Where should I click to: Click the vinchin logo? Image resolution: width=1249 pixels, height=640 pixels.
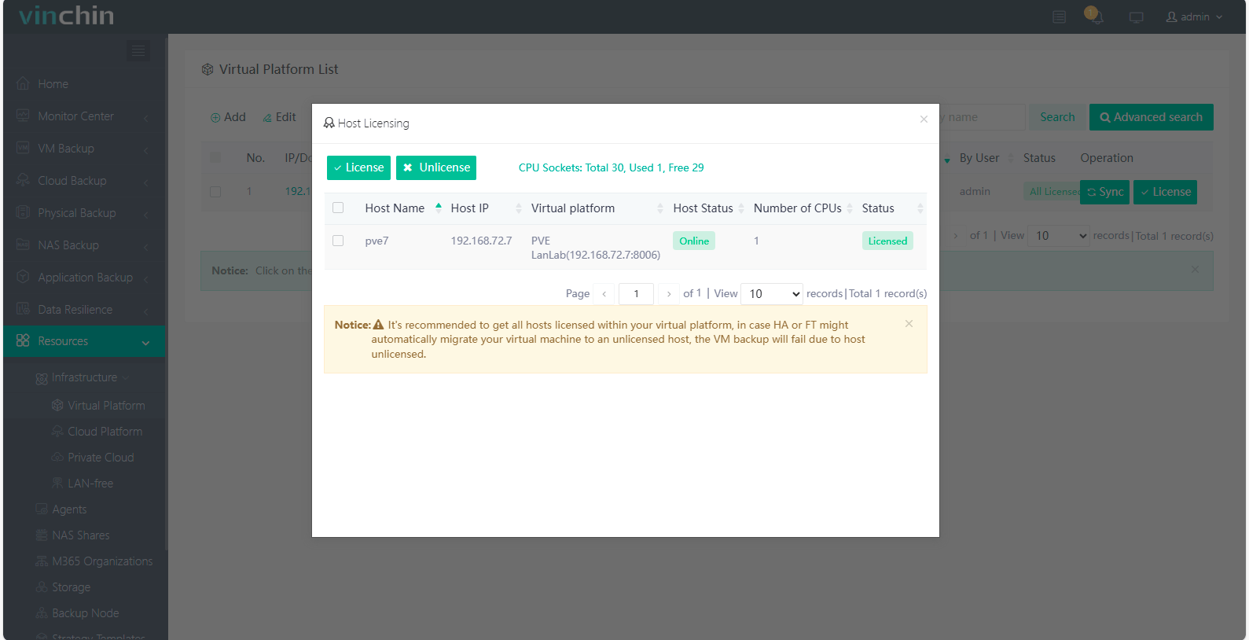67,16
